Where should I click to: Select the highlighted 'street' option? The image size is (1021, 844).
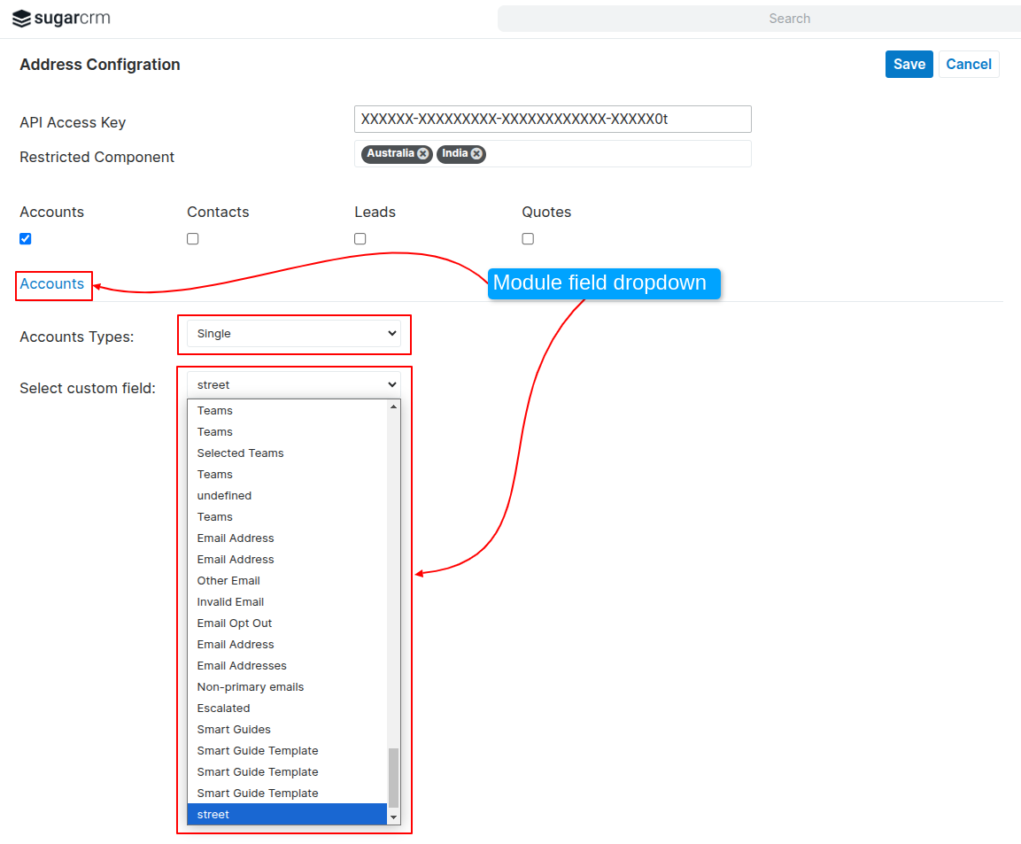click(213, 815)
